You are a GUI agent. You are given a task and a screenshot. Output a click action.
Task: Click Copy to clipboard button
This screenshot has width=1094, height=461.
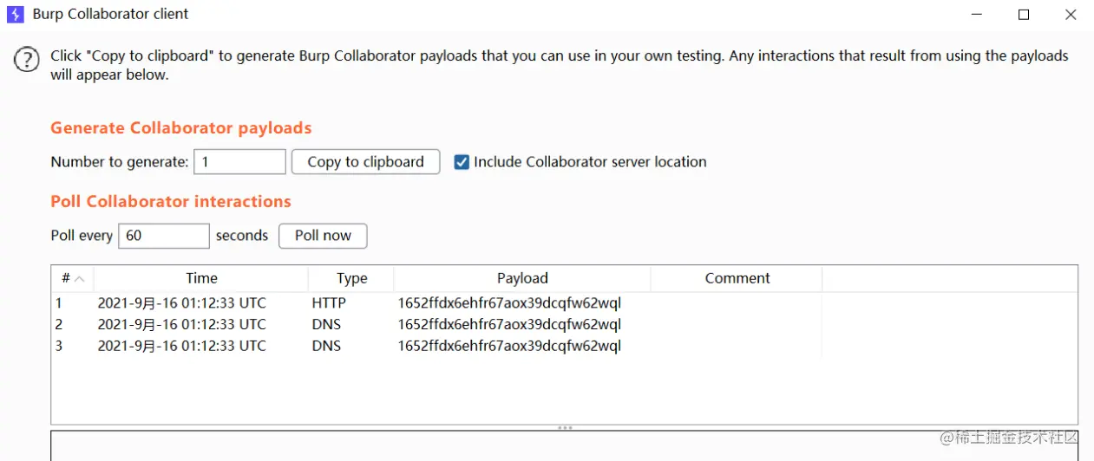coord(365,162)
